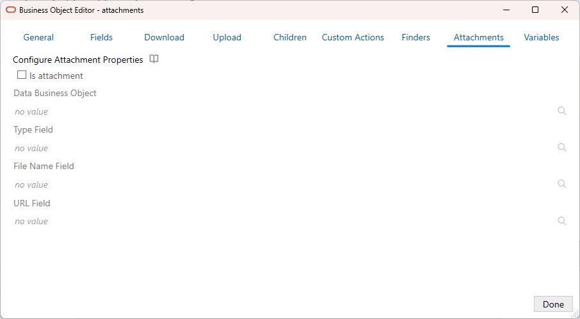Click the Oracle logo in title bar

(x=11, y=10)
